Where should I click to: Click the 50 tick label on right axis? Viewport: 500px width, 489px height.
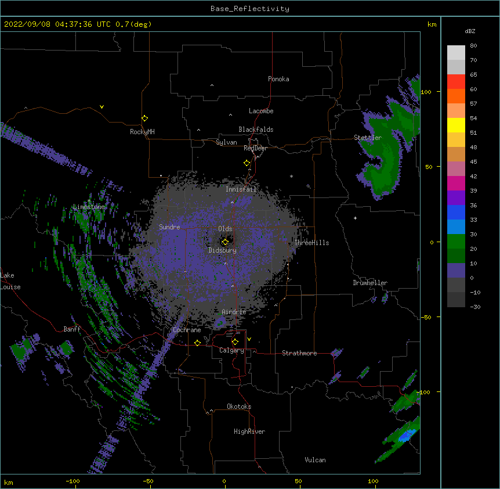point(429,167)
